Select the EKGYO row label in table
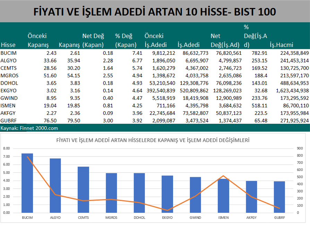Image resolution: width=310 pixels, height=225 pixels. tap(9, 91)
